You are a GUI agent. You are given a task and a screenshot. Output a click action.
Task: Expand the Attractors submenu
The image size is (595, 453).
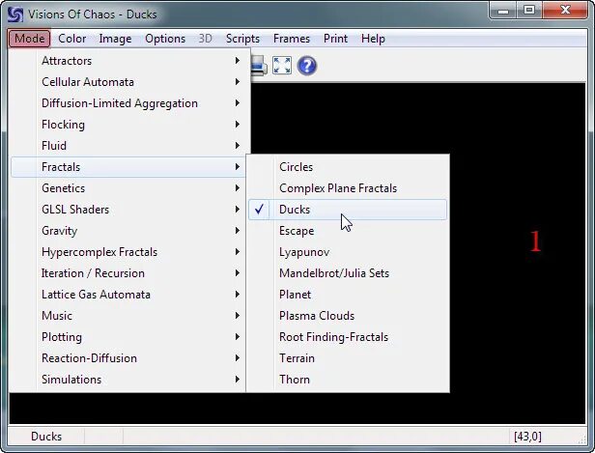[x=129, y=61]
